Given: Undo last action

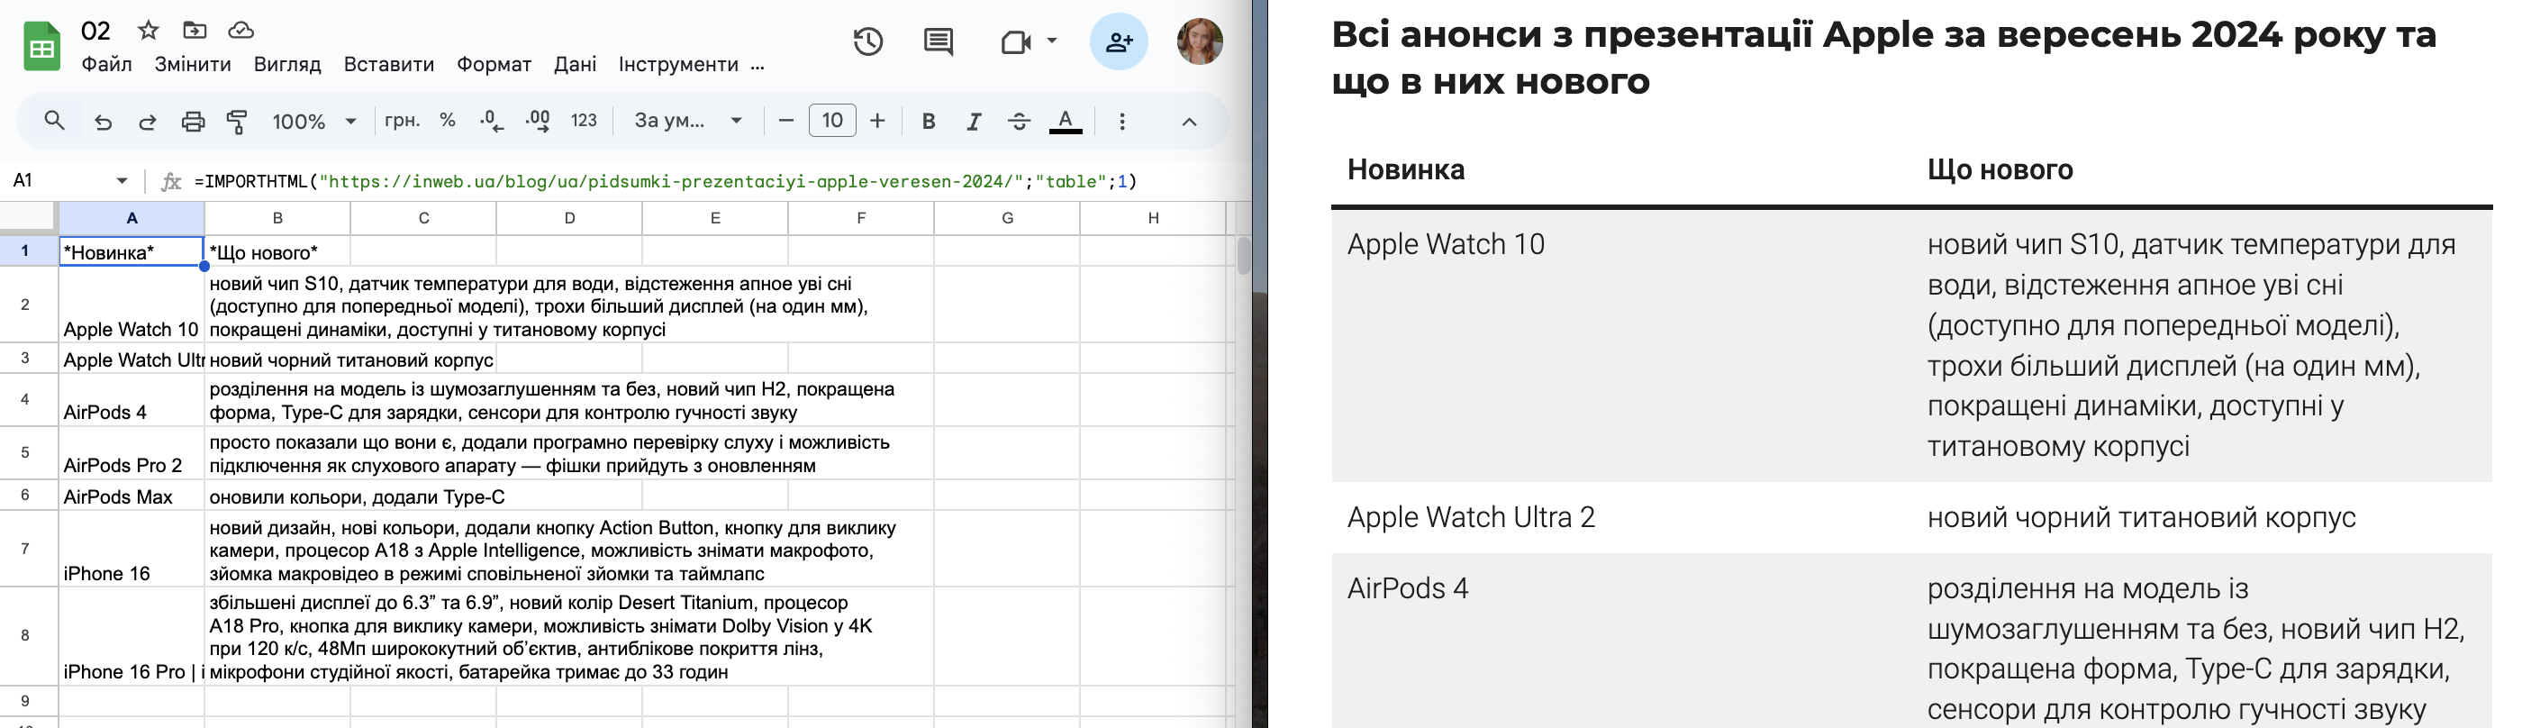Looking at the screenshot, I should 102,122.
